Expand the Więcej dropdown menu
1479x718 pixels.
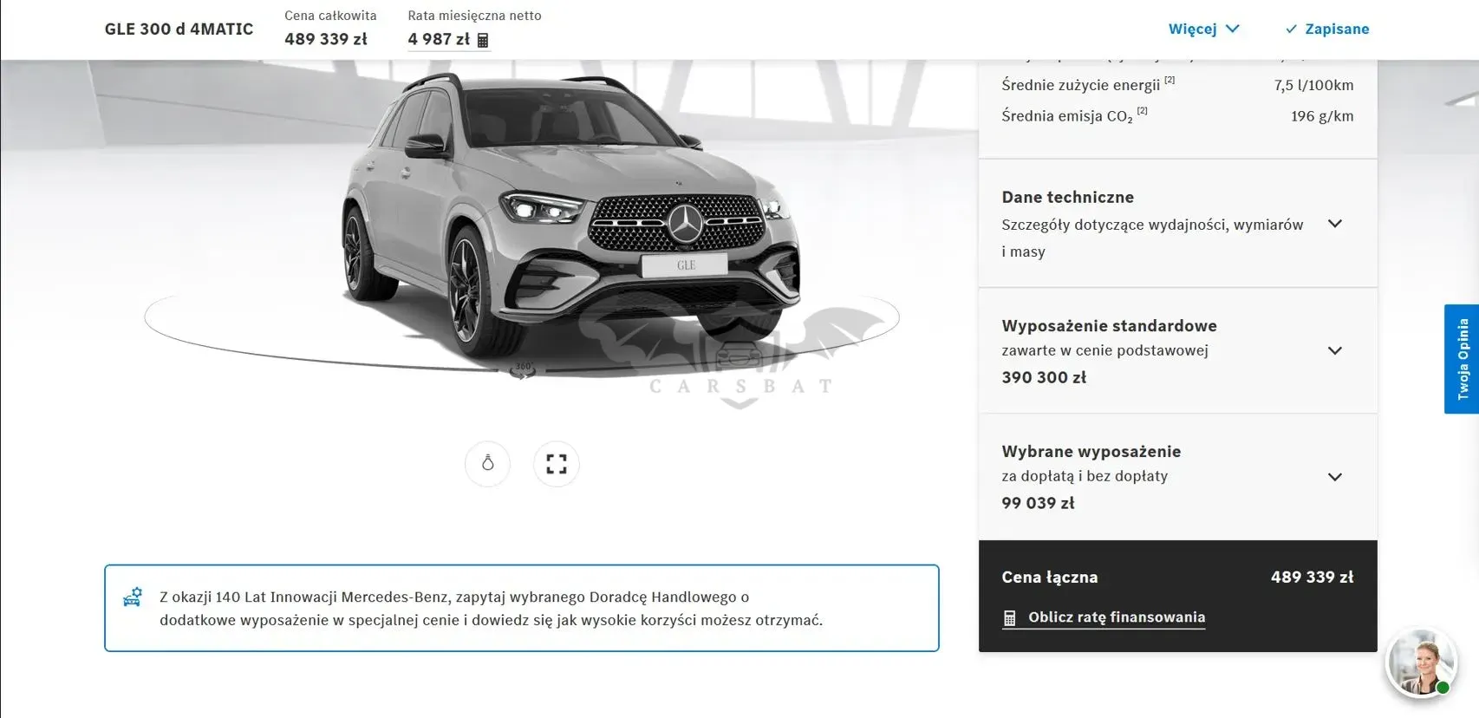tap(1203, 29)
